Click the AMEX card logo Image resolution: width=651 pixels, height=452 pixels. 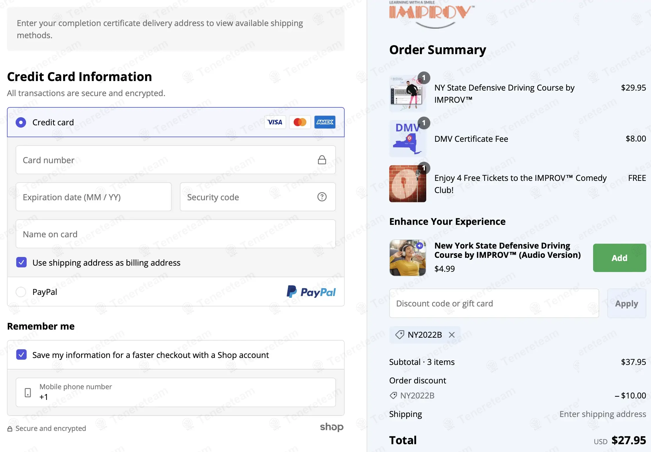click(325, 122)
